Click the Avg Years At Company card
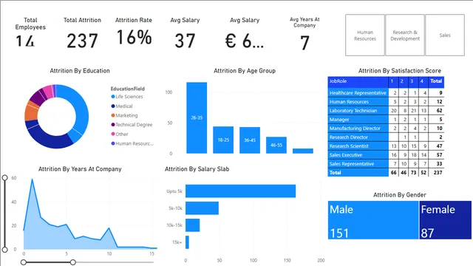 [304, 34]
